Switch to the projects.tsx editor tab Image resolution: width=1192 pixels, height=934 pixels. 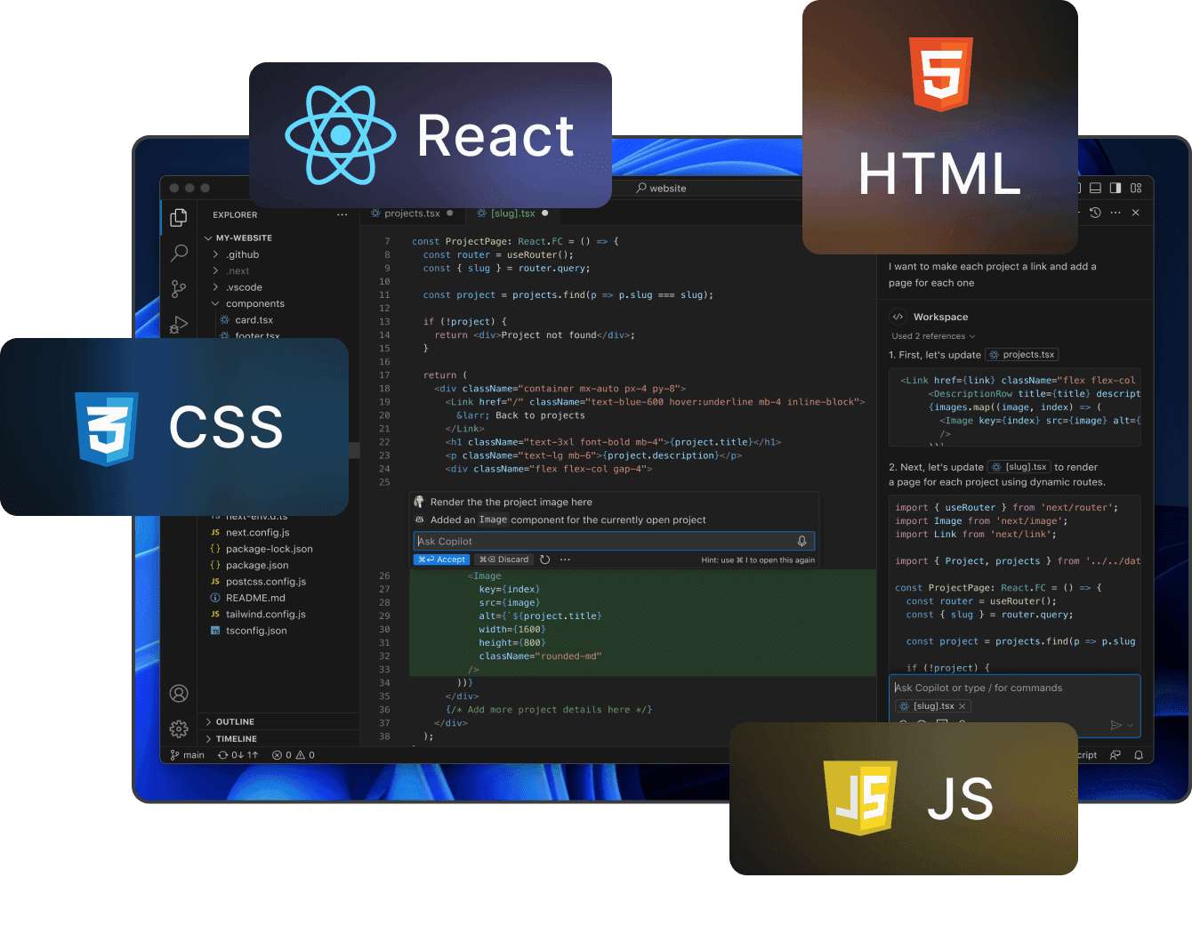(412, 213)
